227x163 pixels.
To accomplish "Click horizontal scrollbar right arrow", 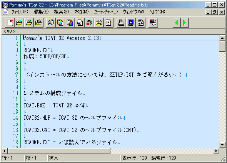I will [x=216, y=151].
